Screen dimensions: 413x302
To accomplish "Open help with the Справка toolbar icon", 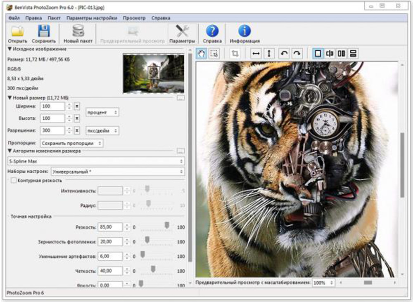I will [x=212, y=34].
